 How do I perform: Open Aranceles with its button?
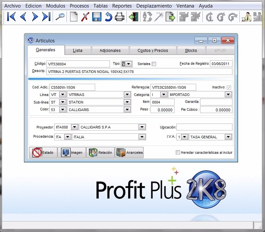pyautogui.click(x=129, y=152)
